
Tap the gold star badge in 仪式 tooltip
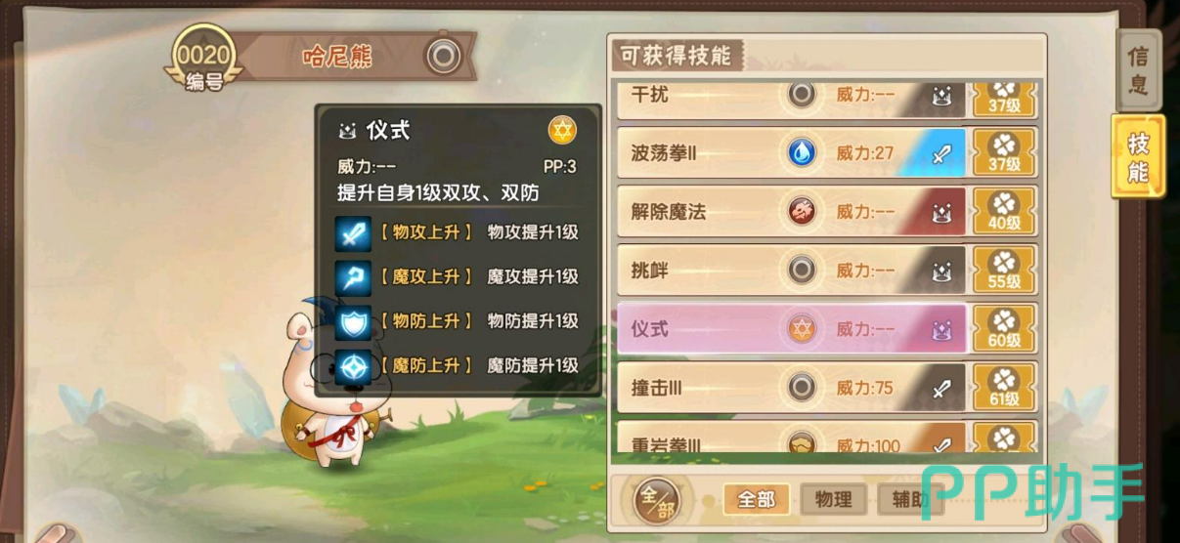(562, 130)
